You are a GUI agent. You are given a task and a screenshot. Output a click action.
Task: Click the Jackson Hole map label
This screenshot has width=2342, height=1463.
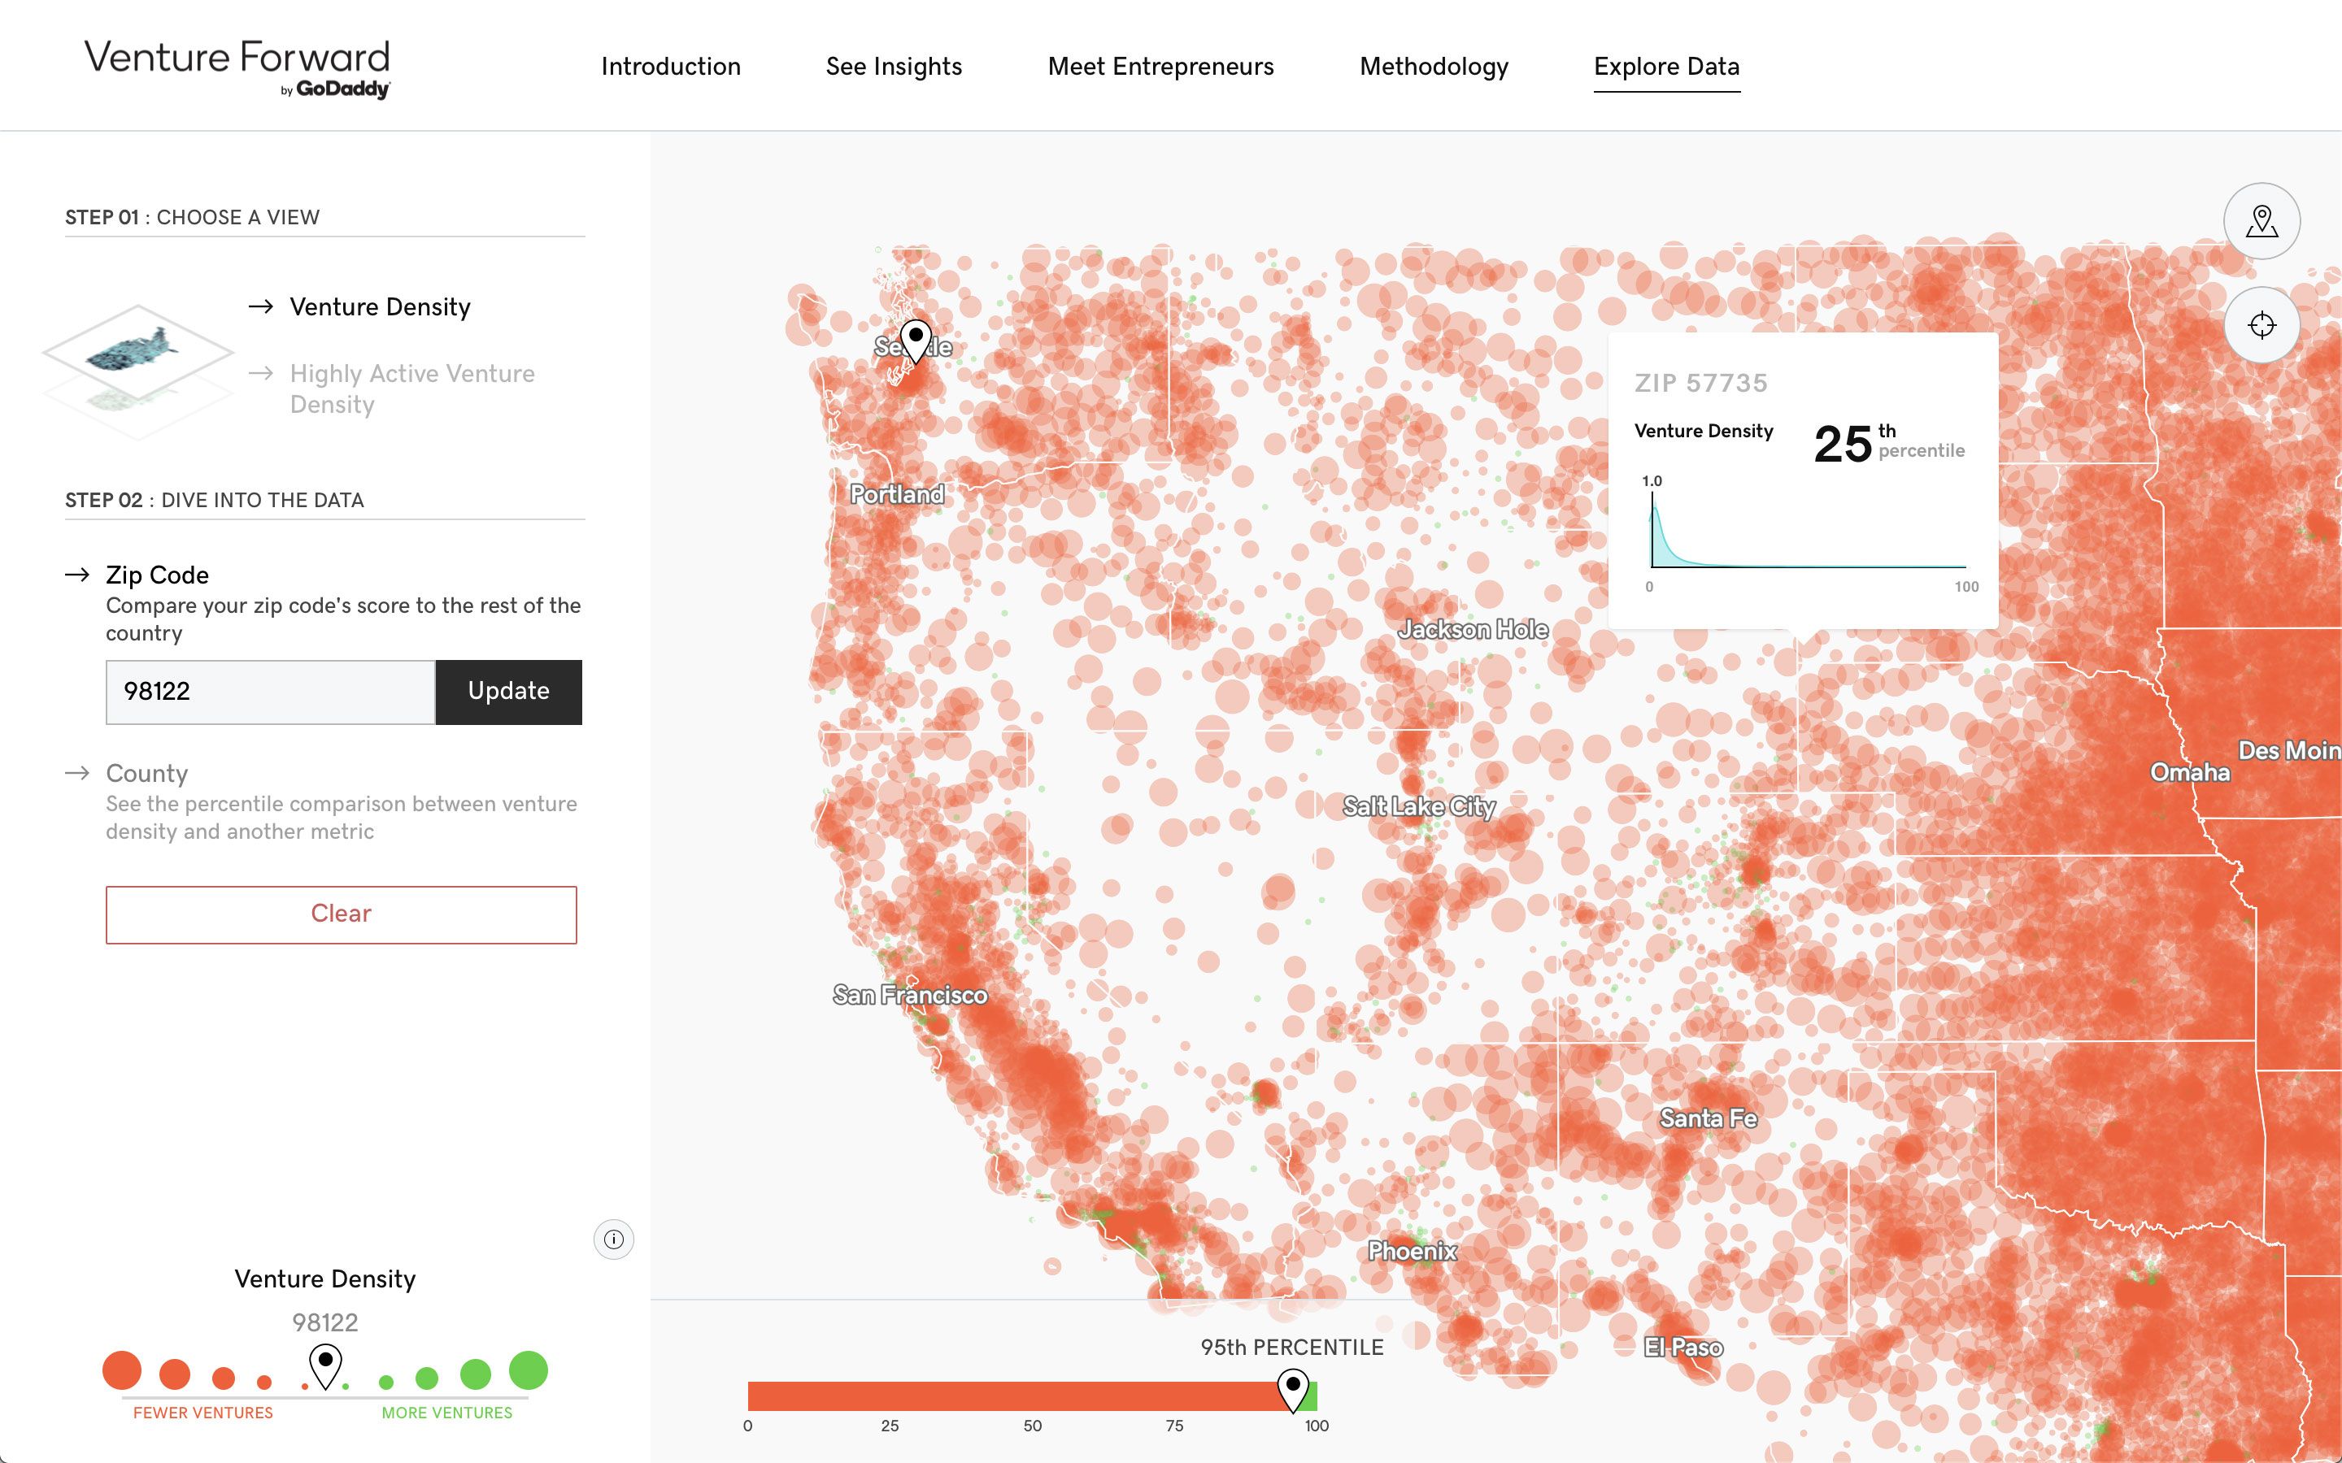[x=1473, y=630]
